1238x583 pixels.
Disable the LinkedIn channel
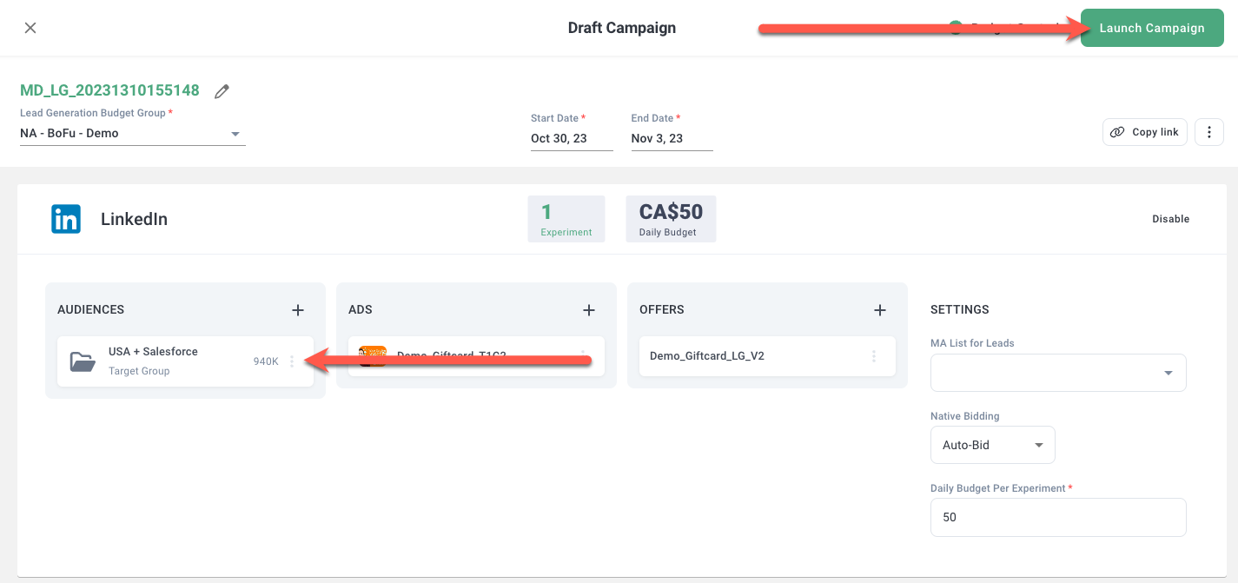click(1170, 219)
